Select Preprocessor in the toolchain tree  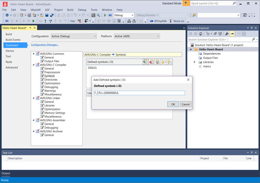coord(52,72)
